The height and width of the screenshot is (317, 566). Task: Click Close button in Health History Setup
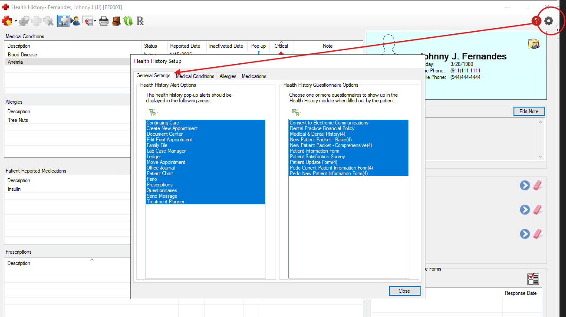point(404,291)
